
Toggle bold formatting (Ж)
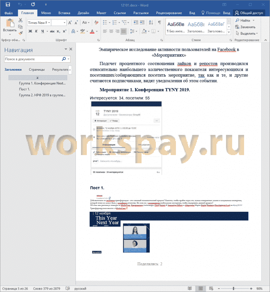point(30,31)
